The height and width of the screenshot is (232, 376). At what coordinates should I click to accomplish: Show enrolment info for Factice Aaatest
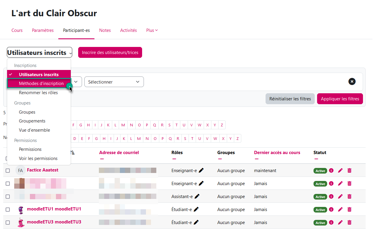[331, 170]
